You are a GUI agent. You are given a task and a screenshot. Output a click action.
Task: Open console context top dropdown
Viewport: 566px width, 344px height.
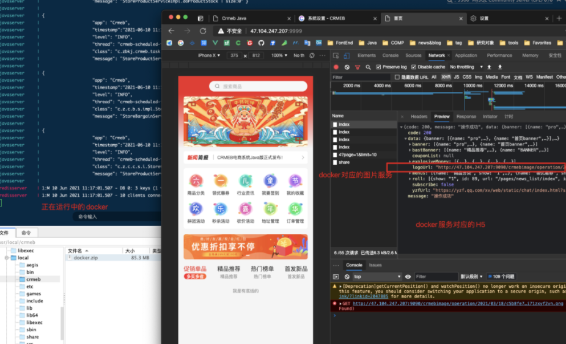pos(377,277)
